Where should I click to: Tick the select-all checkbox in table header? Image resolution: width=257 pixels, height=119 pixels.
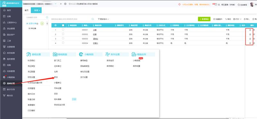[63, 25]
